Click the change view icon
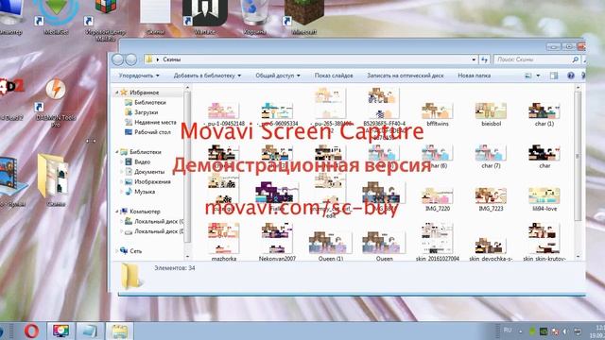Screen dimensions: 605x340 coord(528,76)
